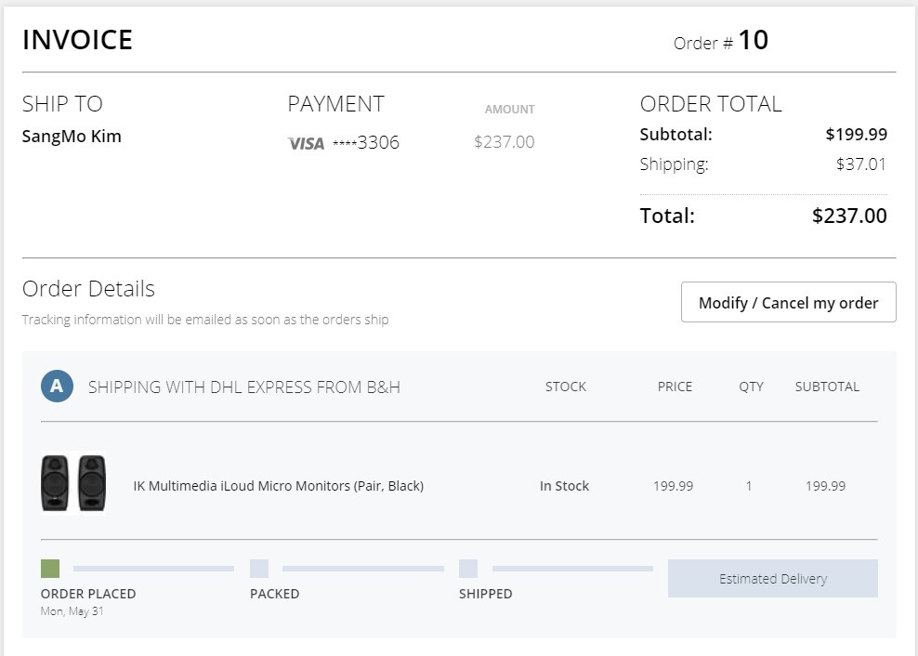The image size is (918, 656).
Task: Click the Packed status square marker
Action: click(259, 569)
